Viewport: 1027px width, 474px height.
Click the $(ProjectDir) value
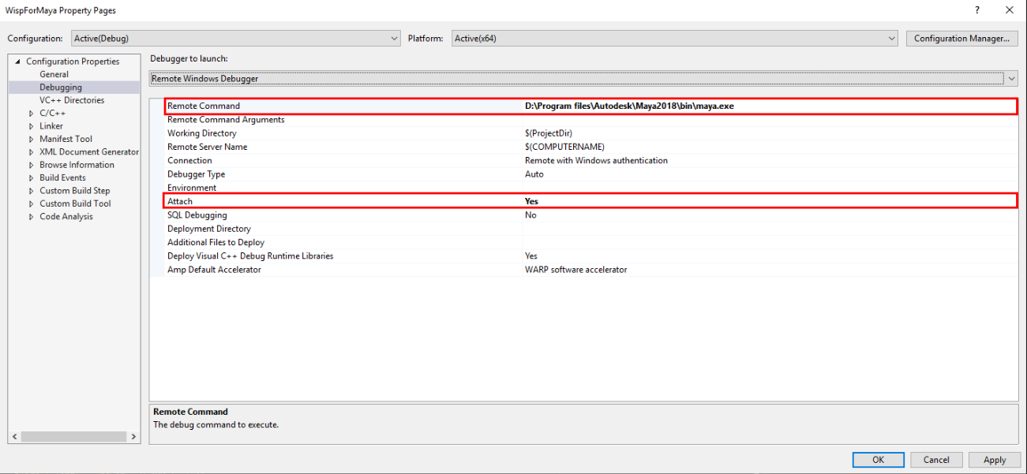pyautogui.click(x=548, y=133)
